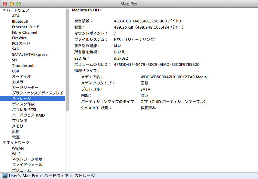Select カメラ in the sidebar
Screen dimensions: 258x179
click(18, 82)
